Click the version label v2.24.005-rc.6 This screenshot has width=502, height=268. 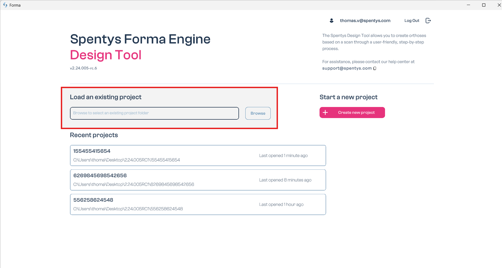[83, 68]
